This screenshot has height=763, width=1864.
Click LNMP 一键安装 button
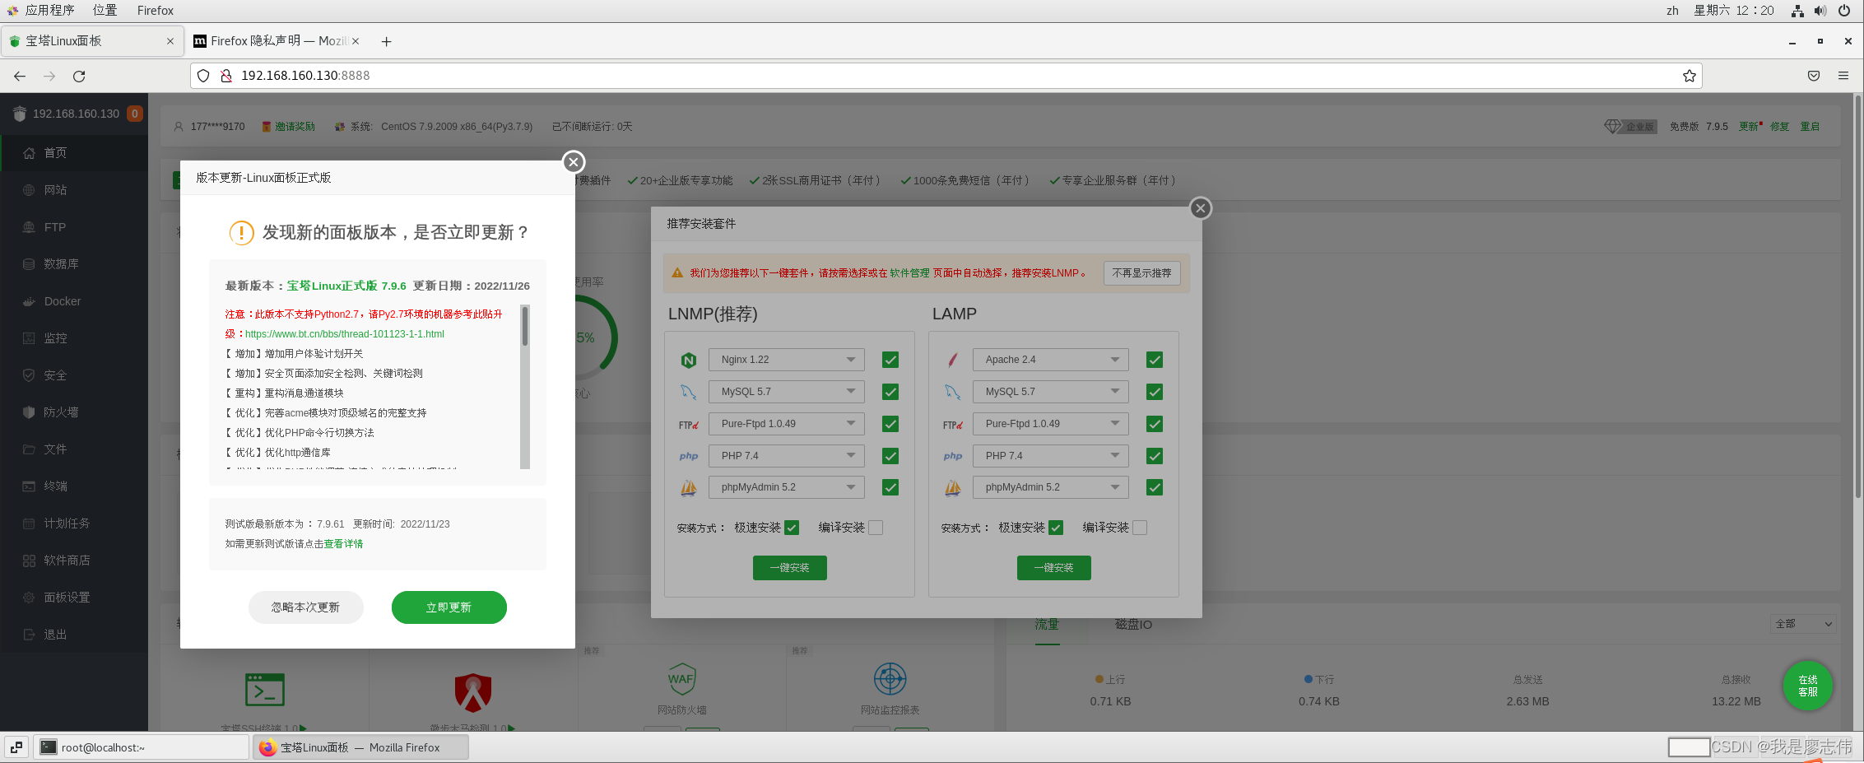790,568
